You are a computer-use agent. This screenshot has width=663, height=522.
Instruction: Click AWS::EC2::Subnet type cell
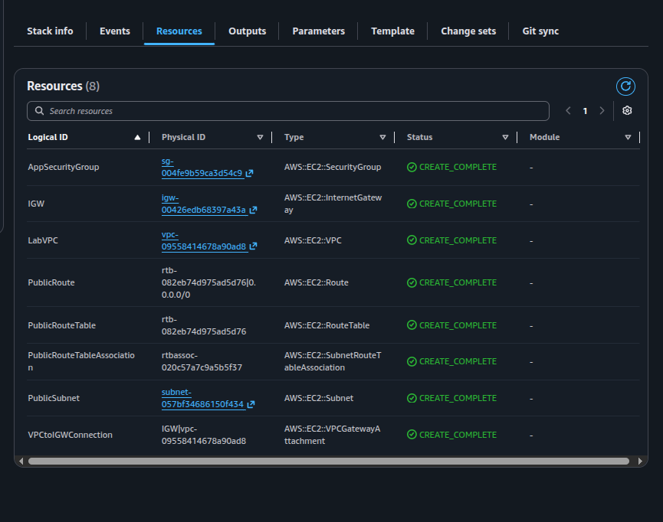coord(318,398)
